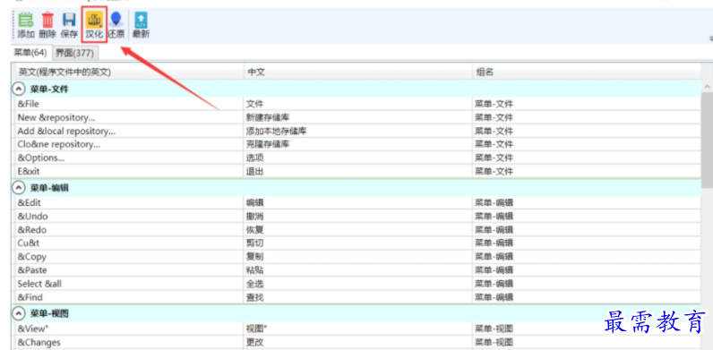Click the scrollbar up arrow
This screenshot has height=350, width=713.
707,86
